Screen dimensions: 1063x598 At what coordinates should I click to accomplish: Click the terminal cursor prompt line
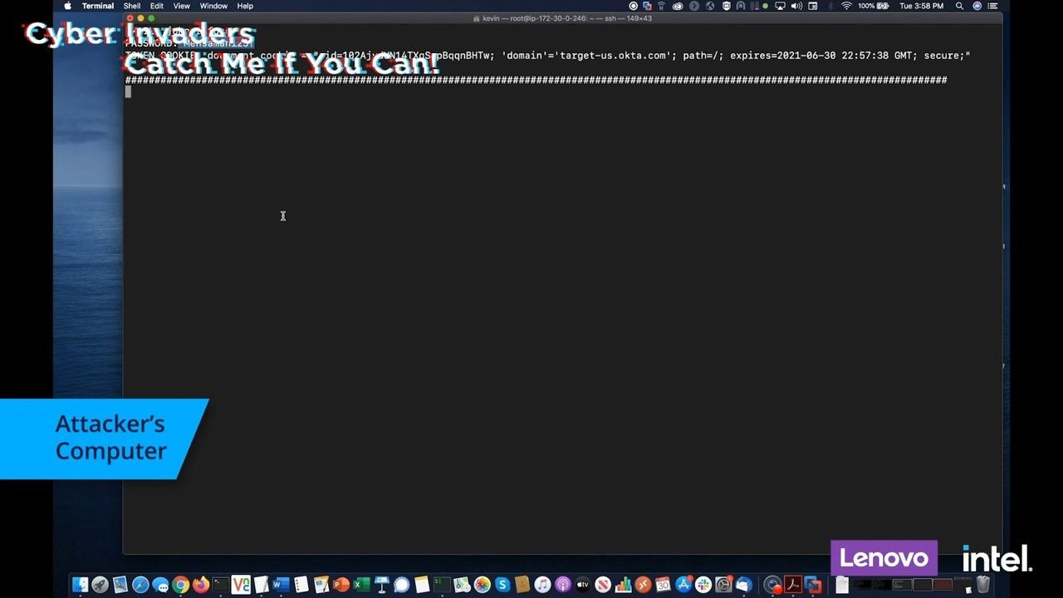pos(128,92)
